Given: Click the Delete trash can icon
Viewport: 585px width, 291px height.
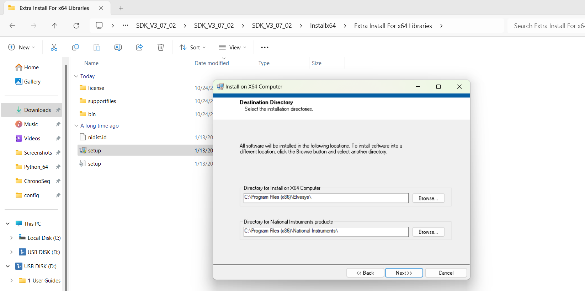Looking at the screenshot, I should point(161,47).
